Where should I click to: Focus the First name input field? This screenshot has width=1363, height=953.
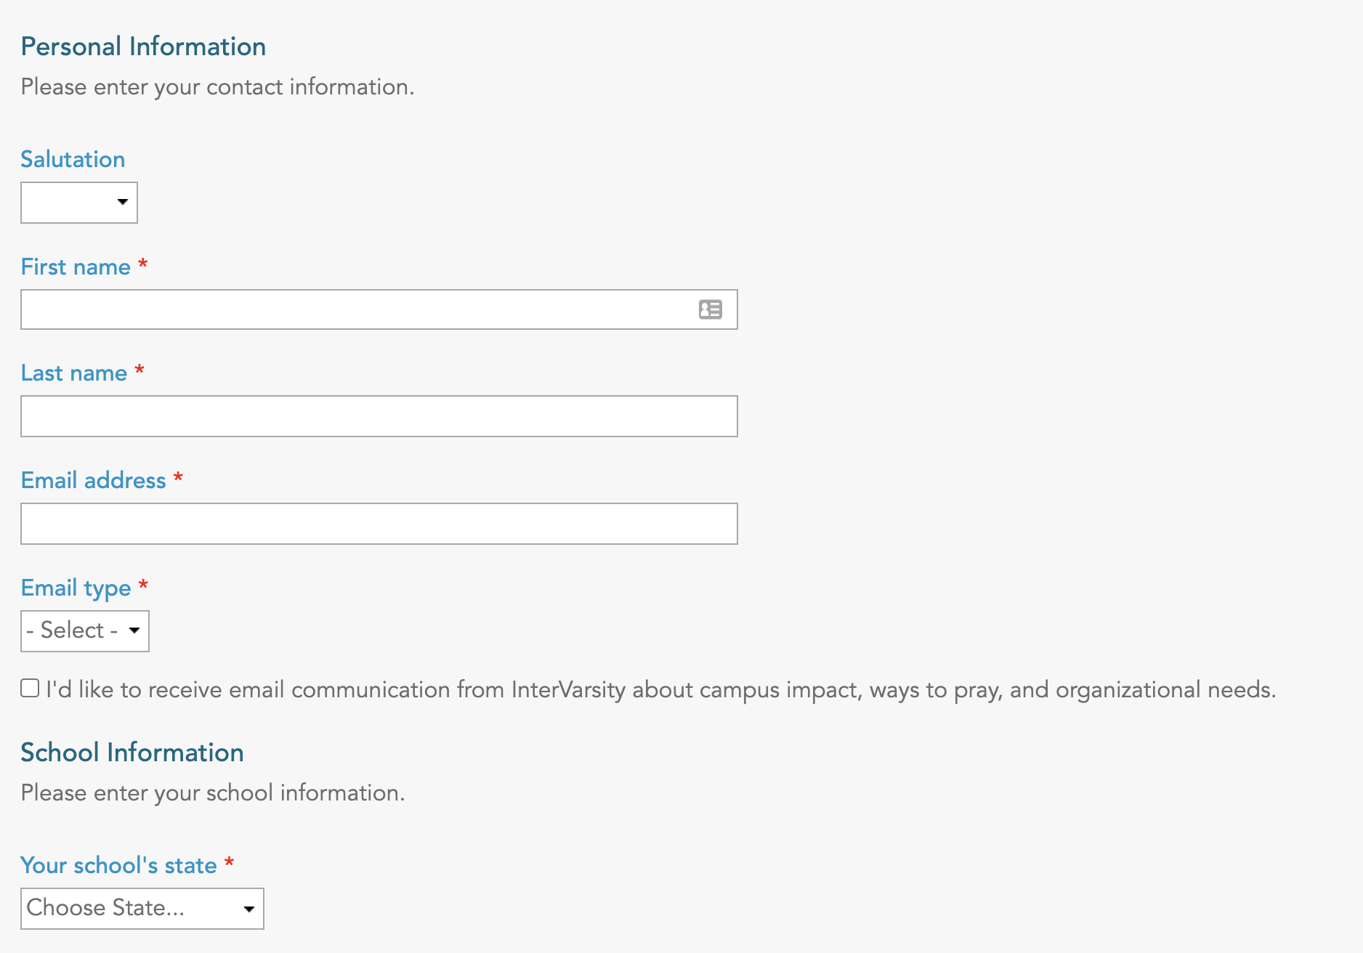[379, 309]
